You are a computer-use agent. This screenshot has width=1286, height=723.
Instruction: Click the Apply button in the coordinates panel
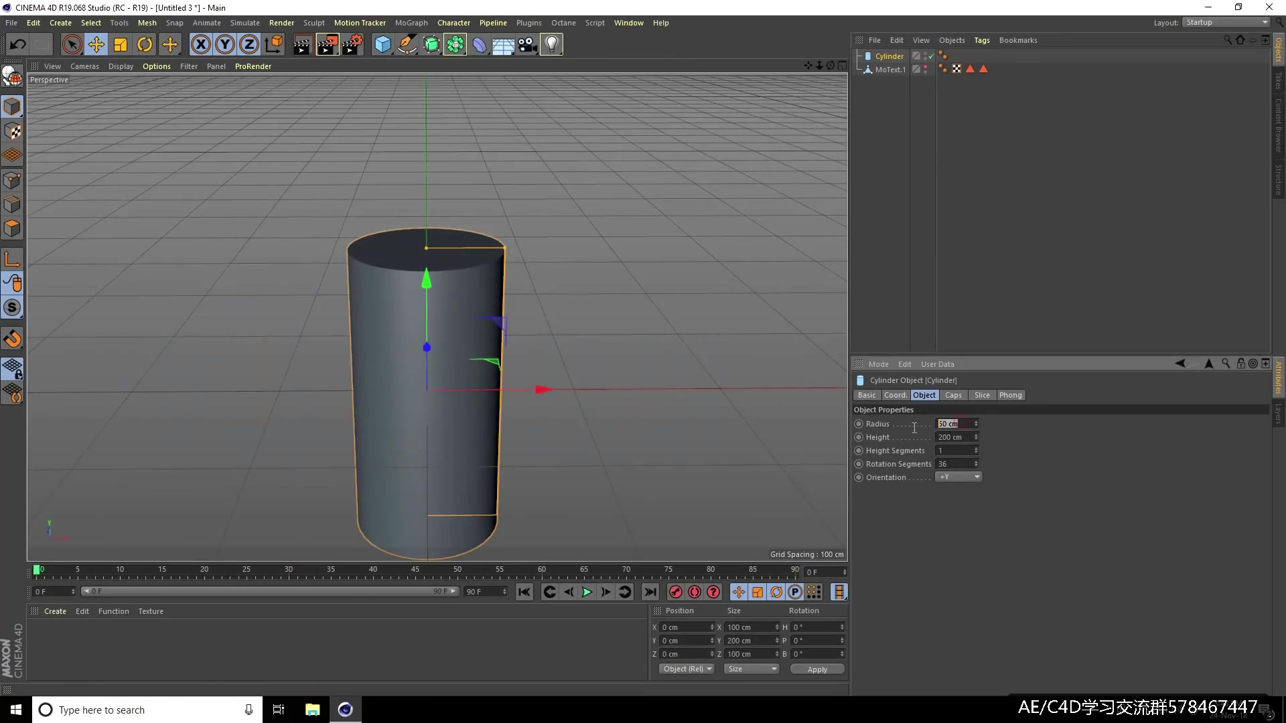click(x=817, y=669)
